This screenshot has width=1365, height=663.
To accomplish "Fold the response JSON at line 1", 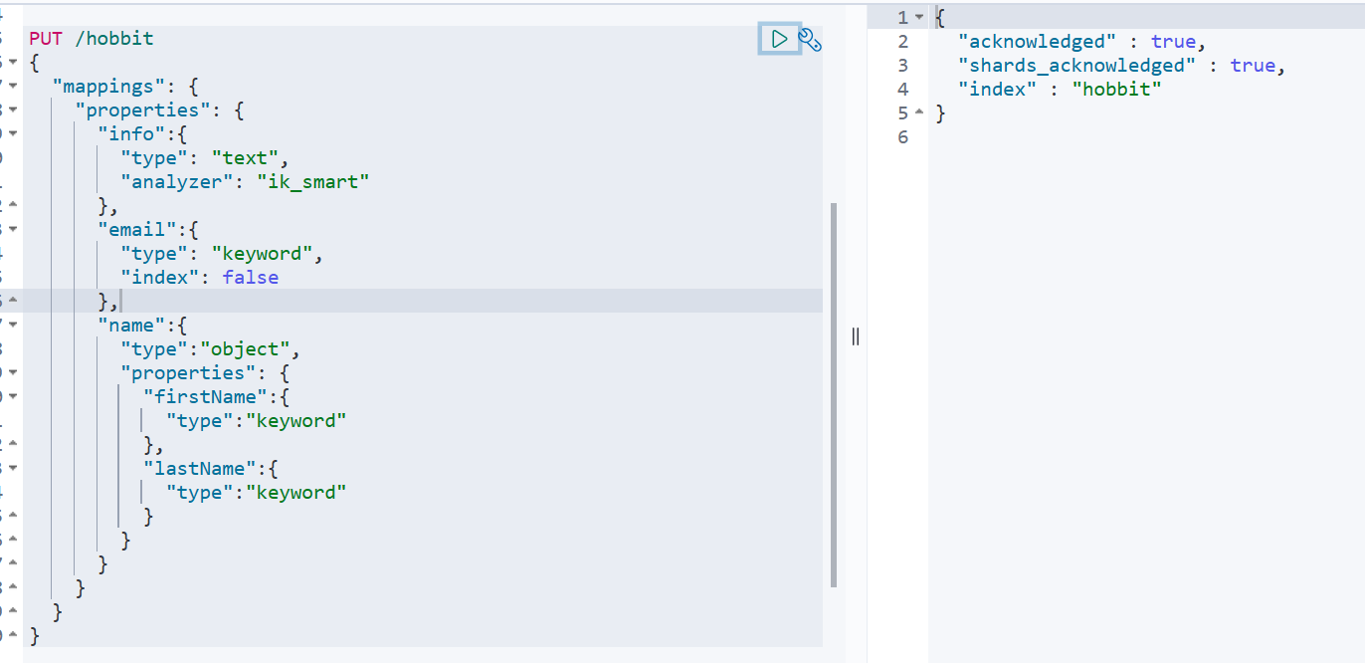I will point(919,18).
